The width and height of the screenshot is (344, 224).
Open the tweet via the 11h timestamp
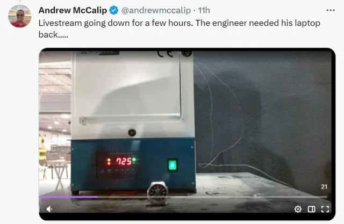204,10
